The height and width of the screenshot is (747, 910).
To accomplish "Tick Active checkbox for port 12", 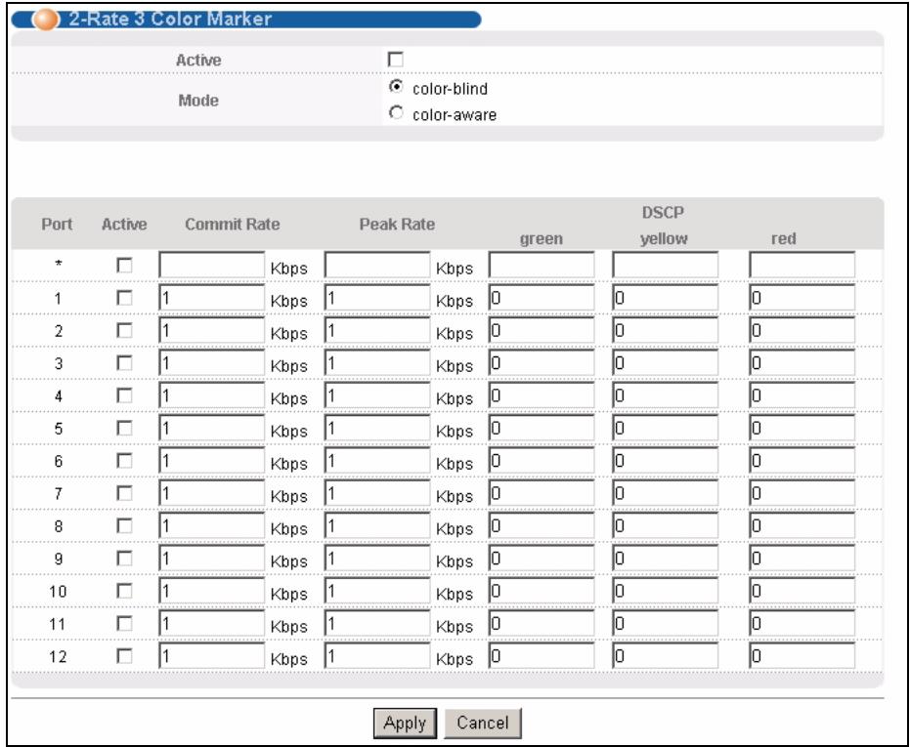I will (124, 655).
